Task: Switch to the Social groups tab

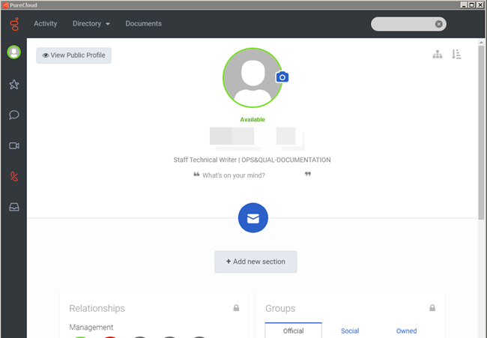Action: 350,331
